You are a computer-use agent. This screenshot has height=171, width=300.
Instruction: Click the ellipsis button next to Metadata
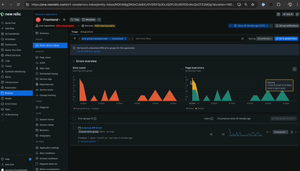[x=99, y=20]
